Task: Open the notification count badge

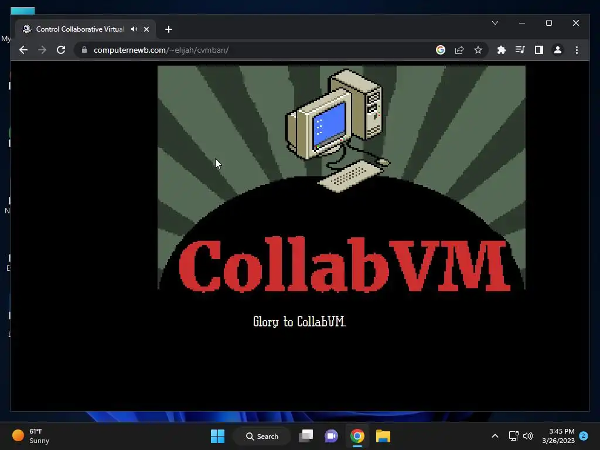Action: (x=584, y=436)
